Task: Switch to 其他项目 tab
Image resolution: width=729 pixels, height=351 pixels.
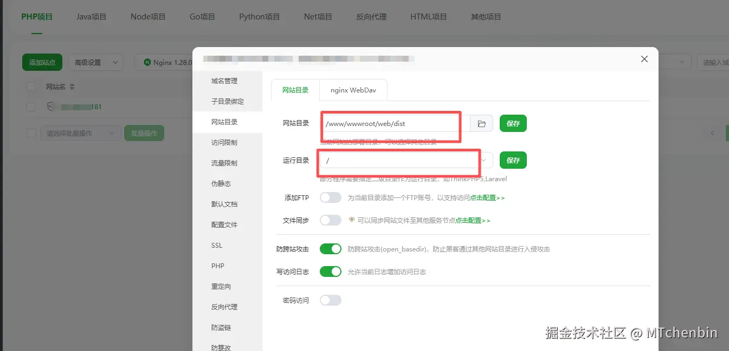Action: tap(486, 17)
